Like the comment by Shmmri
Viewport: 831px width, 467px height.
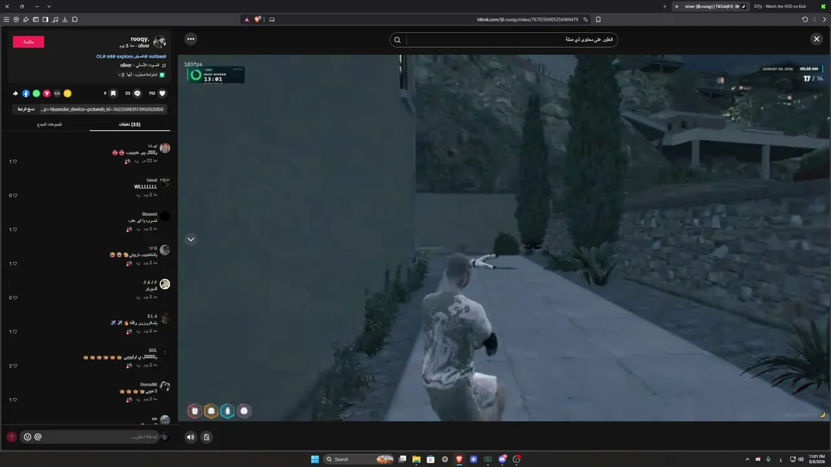coord(14,229)
